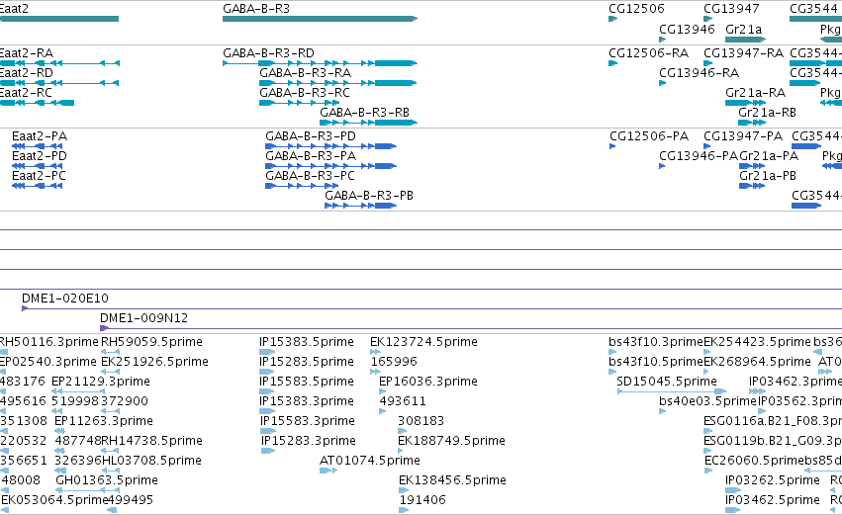842x515 pixels.
Task: Click the AT01074.5prime EST label
Action: (370, 461)
